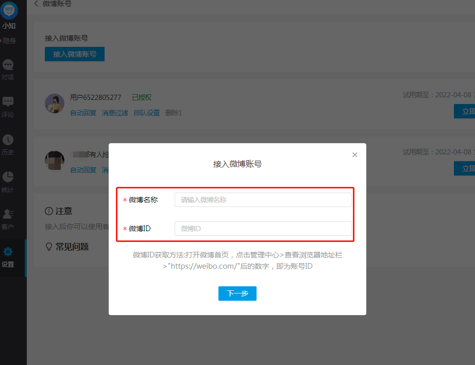Open the 统计 statistics sidebar icon
The height and width of the screenshot is (365, 475).
point(8,177)
